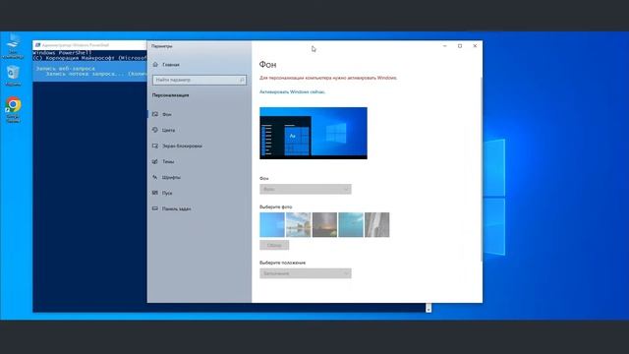Minimize the Параметры settings window
The width and height of the screenshot is (629, 354).
[444, 46]
